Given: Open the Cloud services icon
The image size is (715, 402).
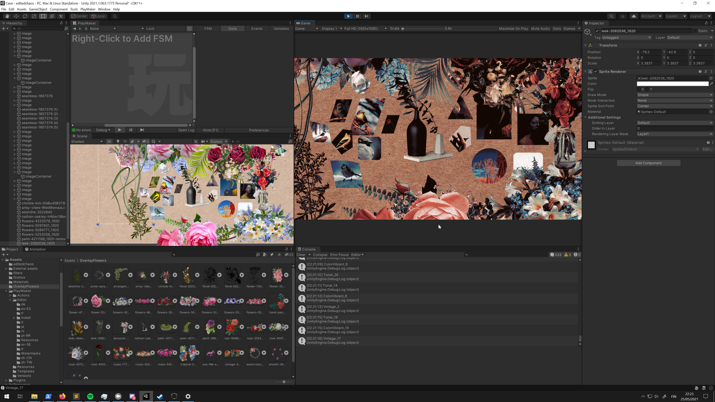Looking at the screenshot, I should 633,16.
